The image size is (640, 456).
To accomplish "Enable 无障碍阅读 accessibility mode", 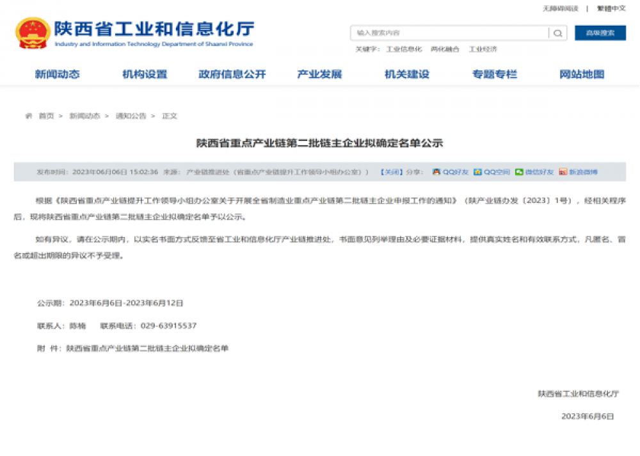I will [559, 9].
